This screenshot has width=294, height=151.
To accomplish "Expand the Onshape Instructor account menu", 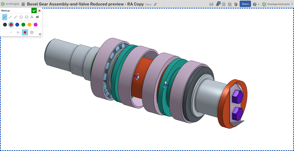I will coord(276,4).
